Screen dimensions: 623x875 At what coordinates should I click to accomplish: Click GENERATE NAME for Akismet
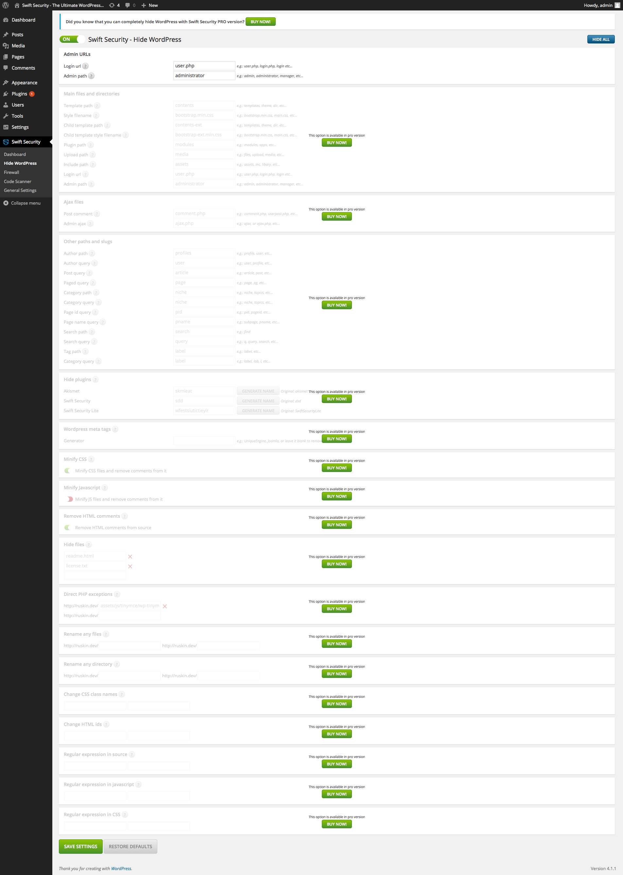(x=258, y=392)
